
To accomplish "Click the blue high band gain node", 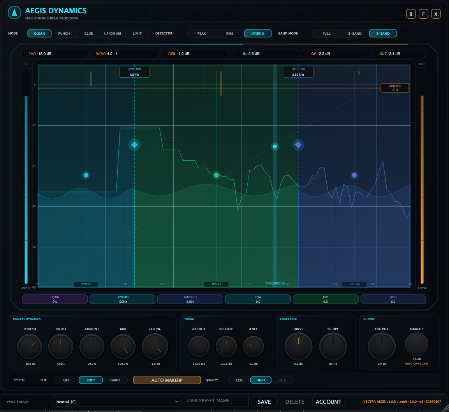I will tap(354, 175).
